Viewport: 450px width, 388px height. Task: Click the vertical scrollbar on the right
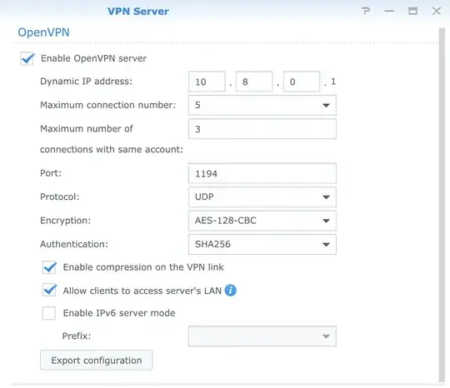pyautogui.click(x=442, y=205)
